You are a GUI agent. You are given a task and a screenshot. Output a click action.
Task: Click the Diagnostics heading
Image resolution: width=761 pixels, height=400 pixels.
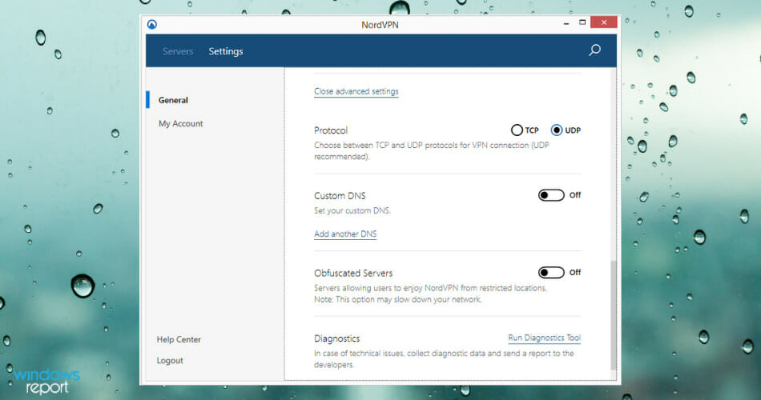(336, 338)
